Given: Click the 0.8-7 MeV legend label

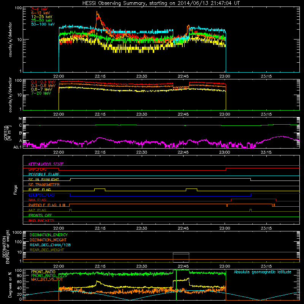Looking at the screenshot, I should 41,89.
